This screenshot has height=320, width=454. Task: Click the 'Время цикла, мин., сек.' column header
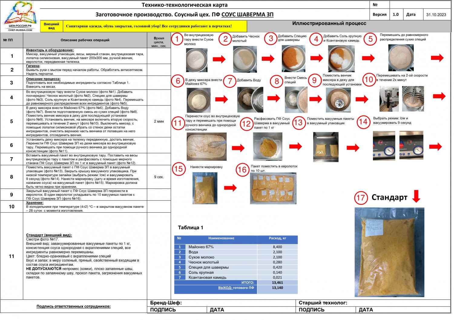pyautogui.click(x=159, y=42)
